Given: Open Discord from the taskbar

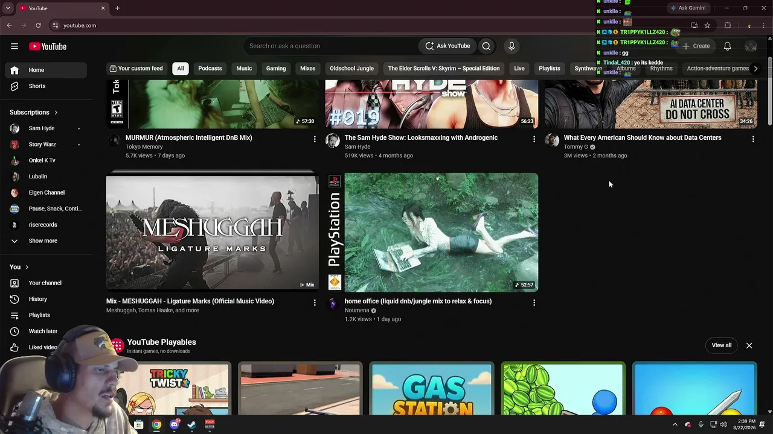Looking at the screenshot, I should [x=175, y=424].
